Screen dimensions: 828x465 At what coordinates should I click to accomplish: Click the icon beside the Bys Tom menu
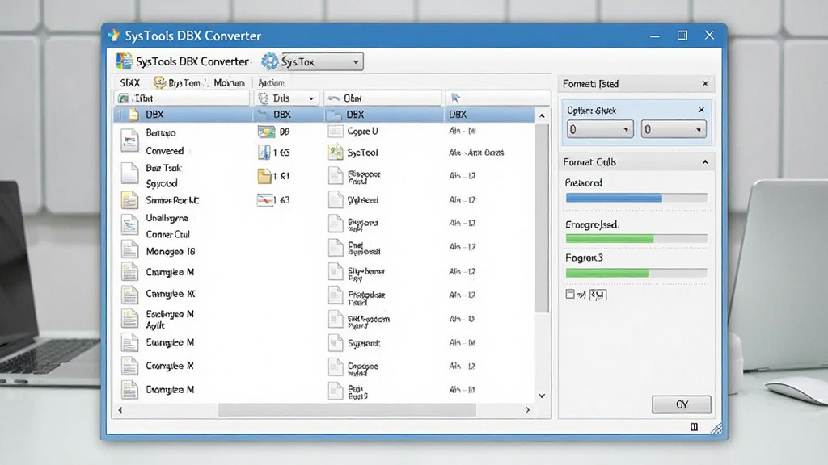[x=159, y=83]
